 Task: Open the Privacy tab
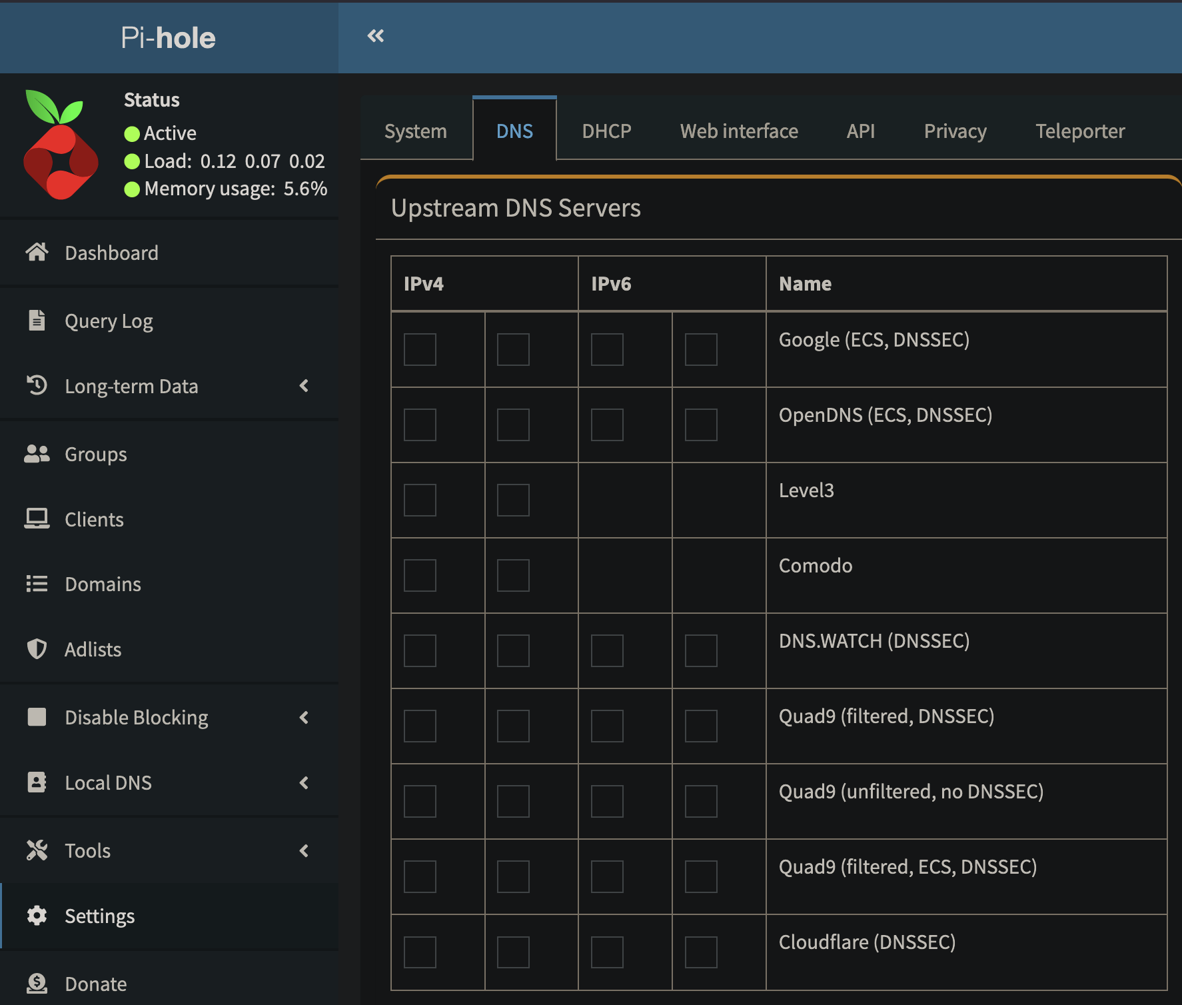click(x=955, y=131)
